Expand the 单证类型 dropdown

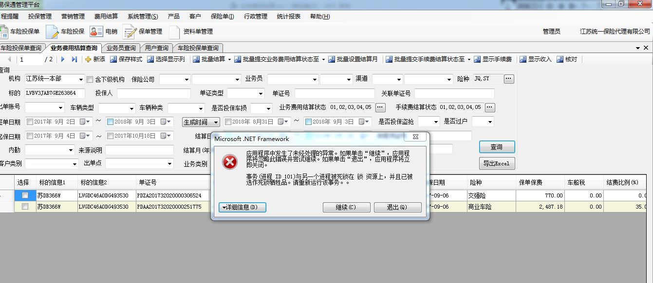[261, 93]
